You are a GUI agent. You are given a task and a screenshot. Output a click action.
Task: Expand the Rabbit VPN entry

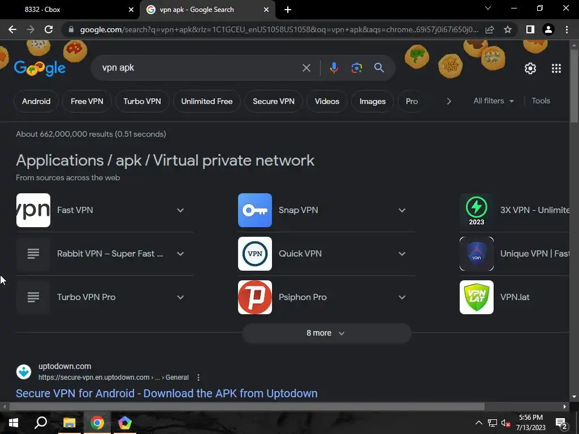click(x=180, y=254)
